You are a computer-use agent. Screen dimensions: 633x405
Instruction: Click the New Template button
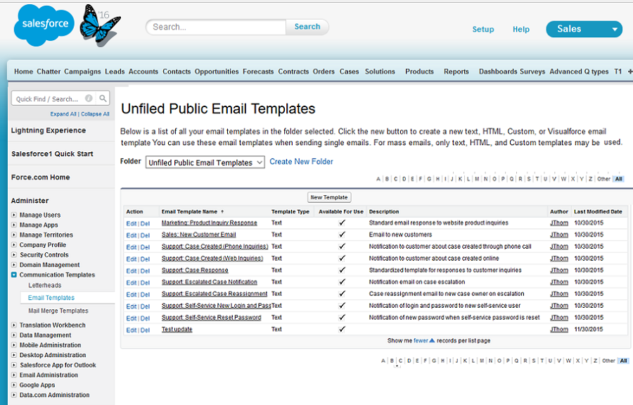coord(329,197)
